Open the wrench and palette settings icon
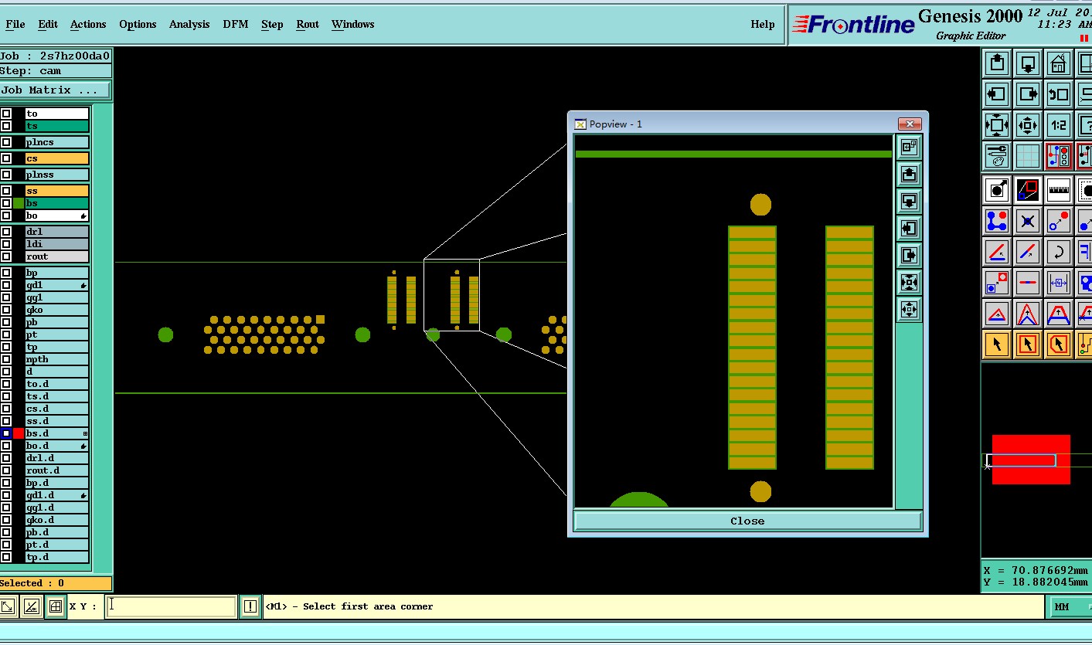The width and height of the screenshot is (1092, 645). 997,156
